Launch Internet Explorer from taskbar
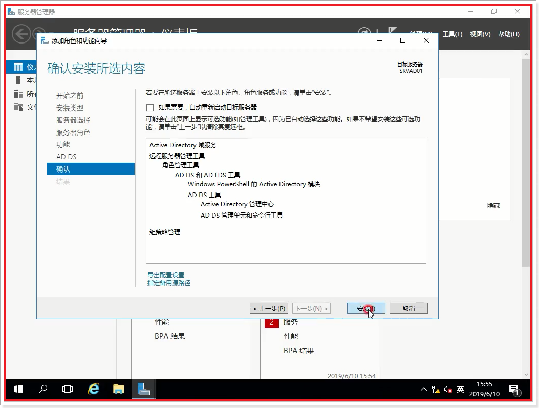 pos(93,389)
